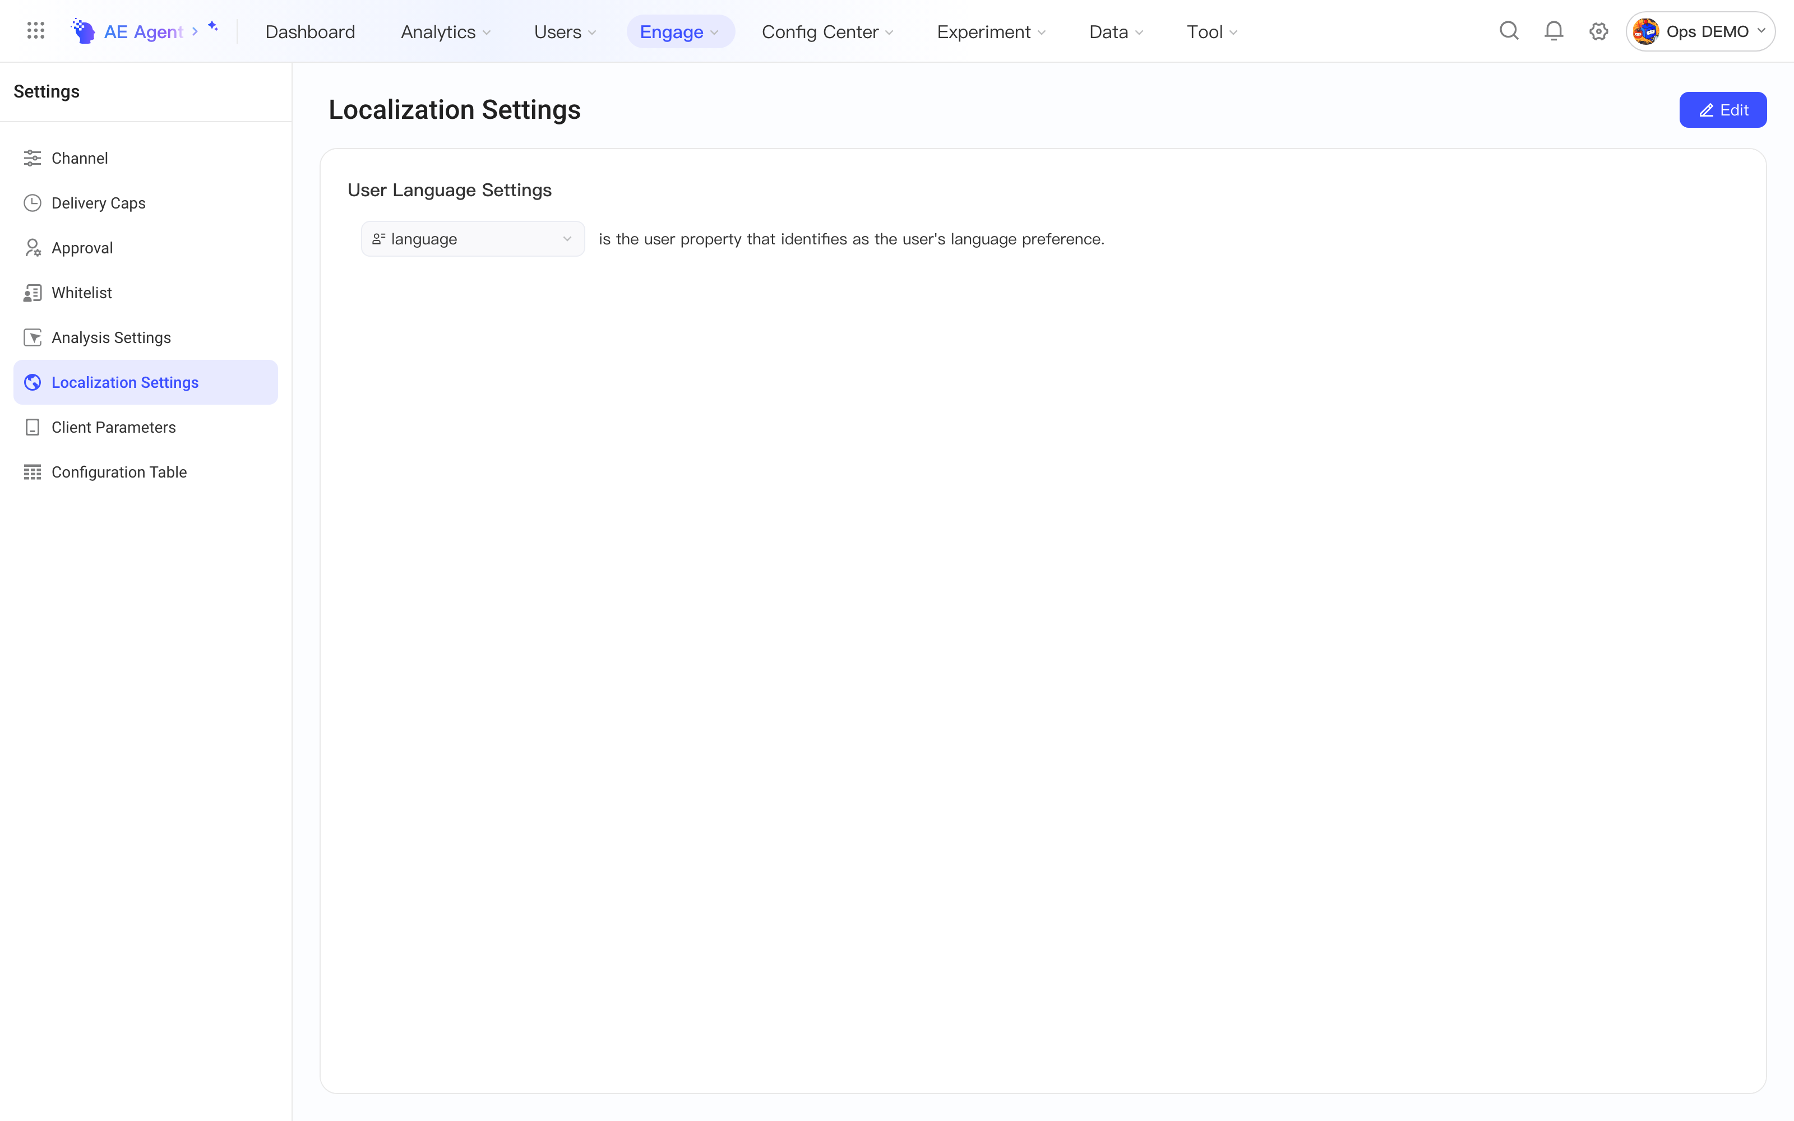The height and width of the screenshot is (1121, 1794).
Task: Click the Whitelist icon
Action: 33,293
